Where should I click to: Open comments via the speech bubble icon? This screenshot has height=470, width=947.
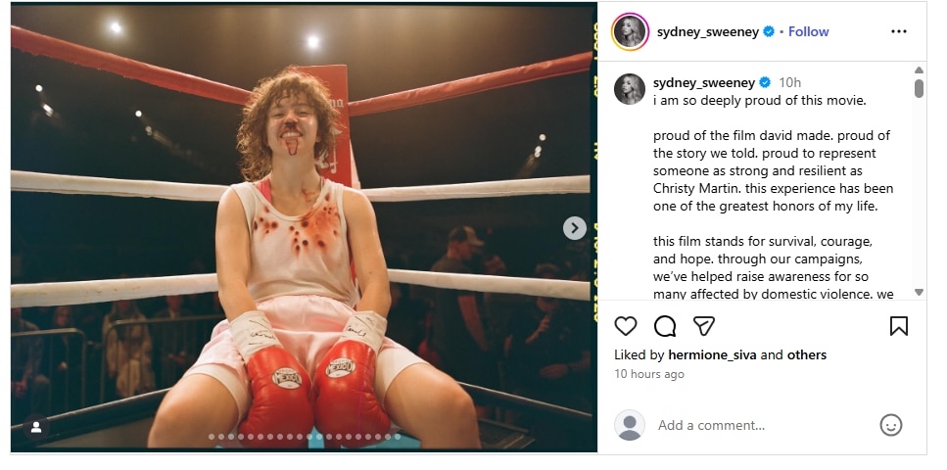(x=665, y=326)
